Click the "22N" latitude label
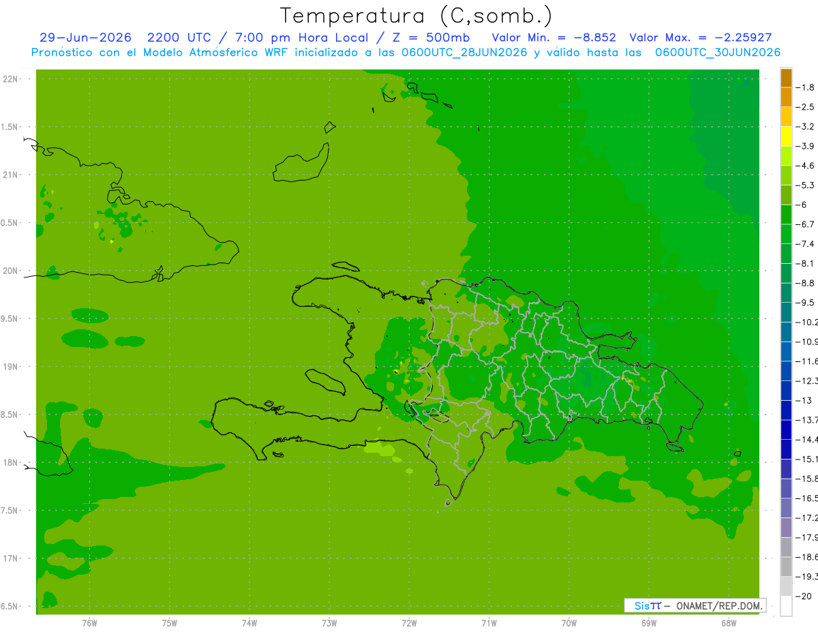This screenshot has height=632, width=818. coord(10,79)
